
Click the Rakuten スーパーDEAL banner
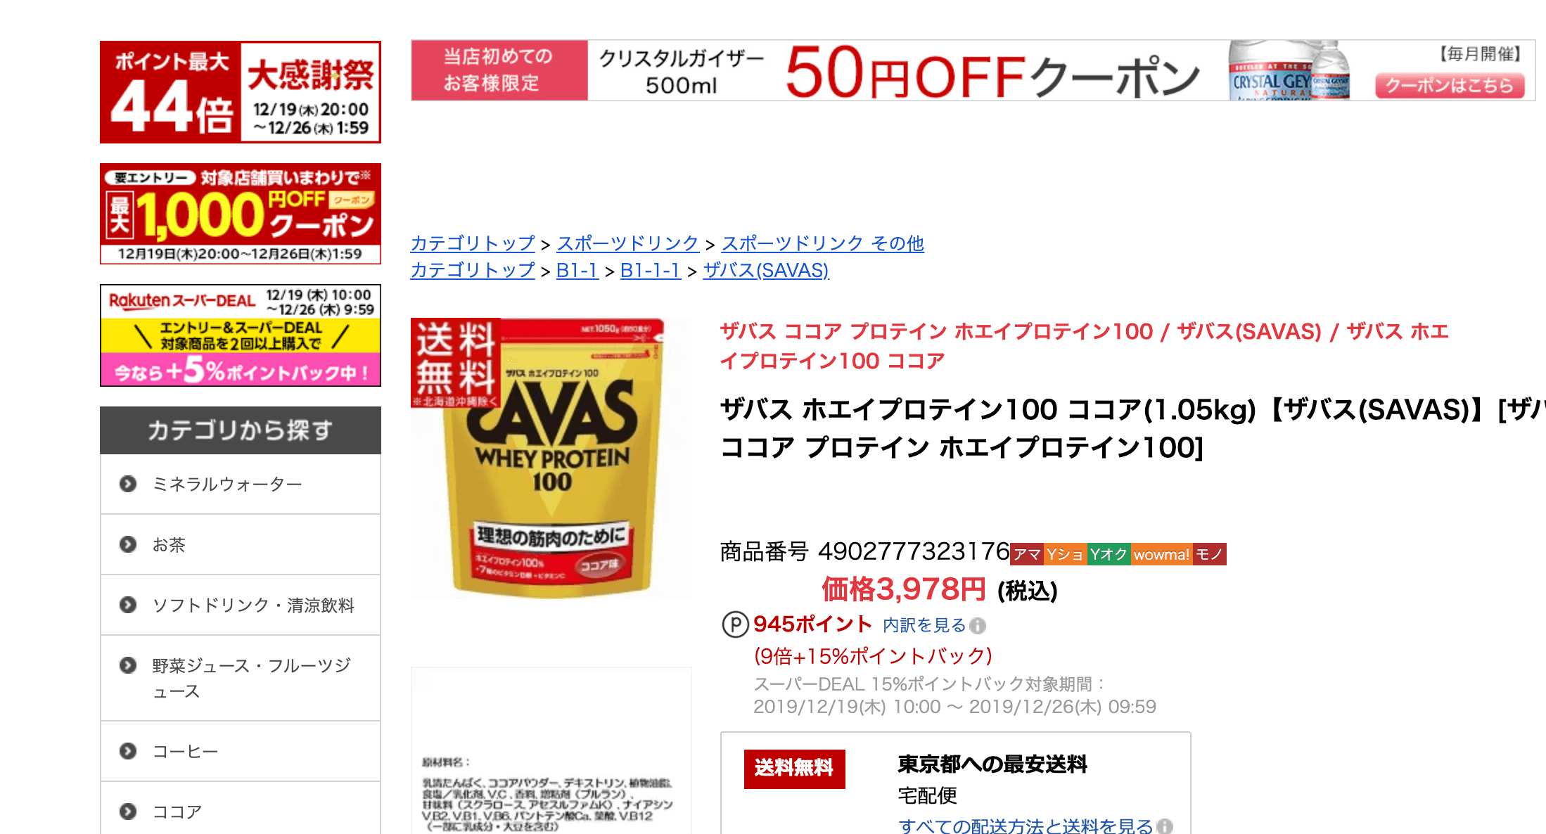point(241,335)
